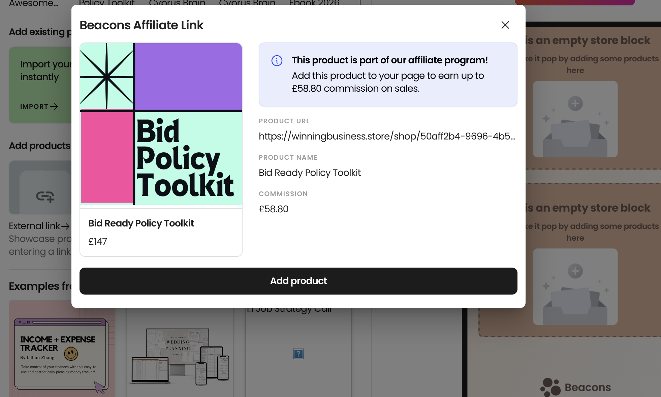This screenshot has height=397, width=661.
Task: Click the Beacons logo at the bottom right
Action: click(575, 387)
